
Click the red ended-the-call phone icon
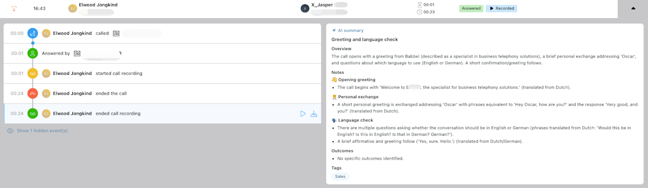(x=33, y=93)
